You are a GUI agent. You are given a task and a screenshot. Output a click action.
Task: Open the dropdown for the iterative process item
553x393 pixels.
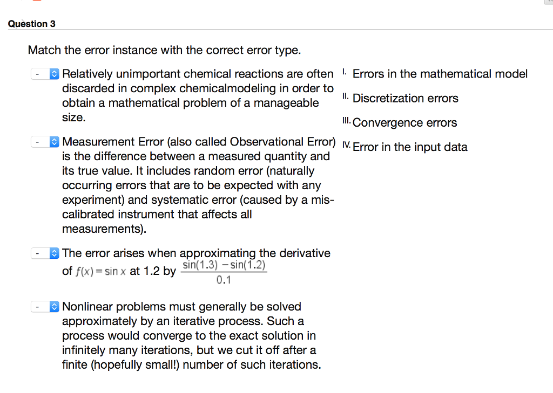tap(45, 306)
